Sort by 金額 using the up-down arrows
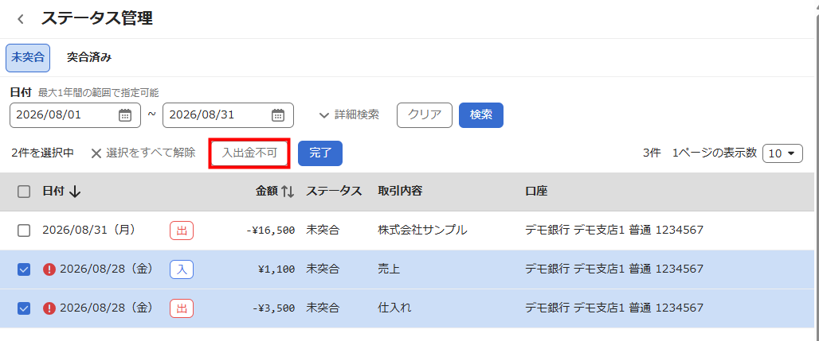Screen dimensions: 819x341 [x=288, y=192]
